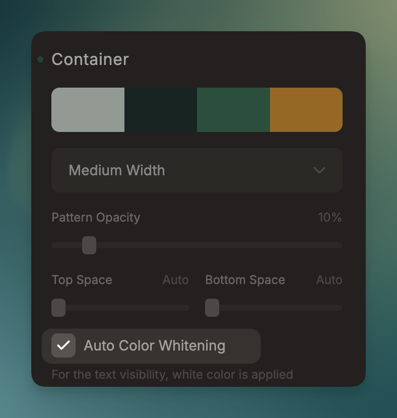Choose the forest green color swatch

233,110
